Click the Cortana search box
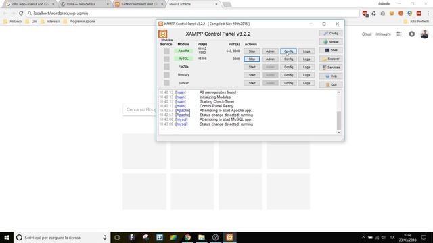Image resolution: width=433 pixels, height=243 pixels. (62, 237)
